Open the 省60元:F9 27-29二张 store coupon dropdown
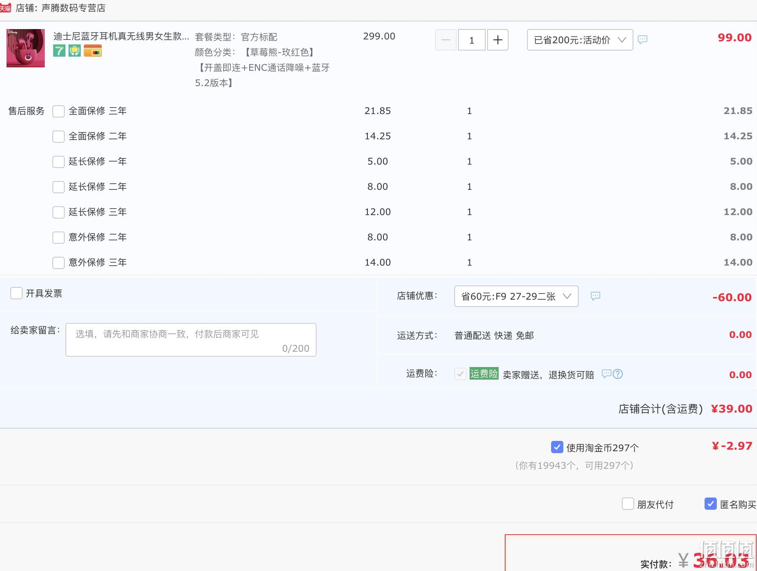 [x=516, y=296]
